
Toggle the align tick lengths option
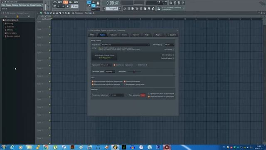pos(125,84)
